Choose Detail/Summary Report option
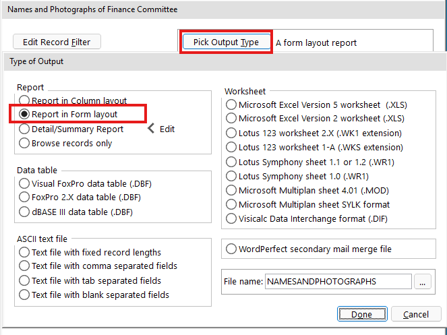 (25, 129)
